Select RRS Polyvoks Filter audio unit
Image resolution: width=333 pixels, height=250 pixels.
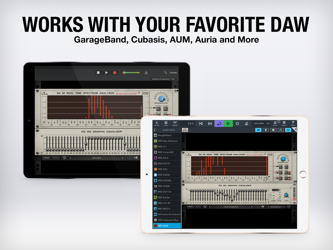coord(167,220)
